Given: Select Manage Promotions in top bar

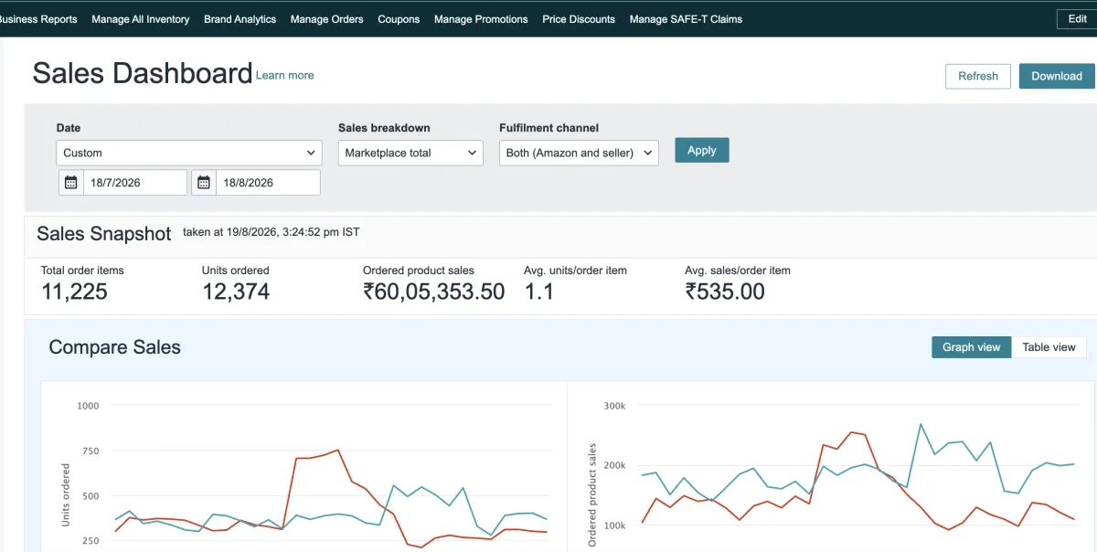Looking at the screenshot, I should (x=481, y=19).
